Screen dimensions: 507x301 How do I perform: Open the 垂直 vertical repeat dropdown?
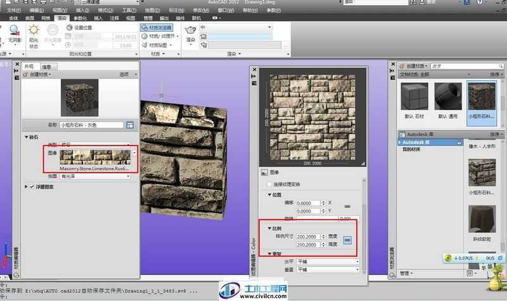tap(328, 270)
